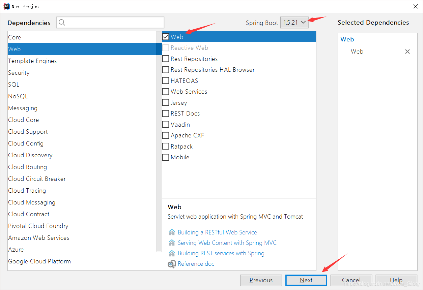
Task: Open the Cloud Core category
Action: (82, 120)
